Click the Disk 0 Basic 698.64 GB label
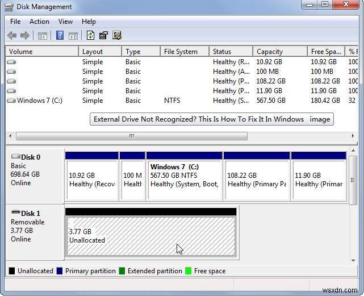Viewport: 364px width, 296px height. (35, 176)
